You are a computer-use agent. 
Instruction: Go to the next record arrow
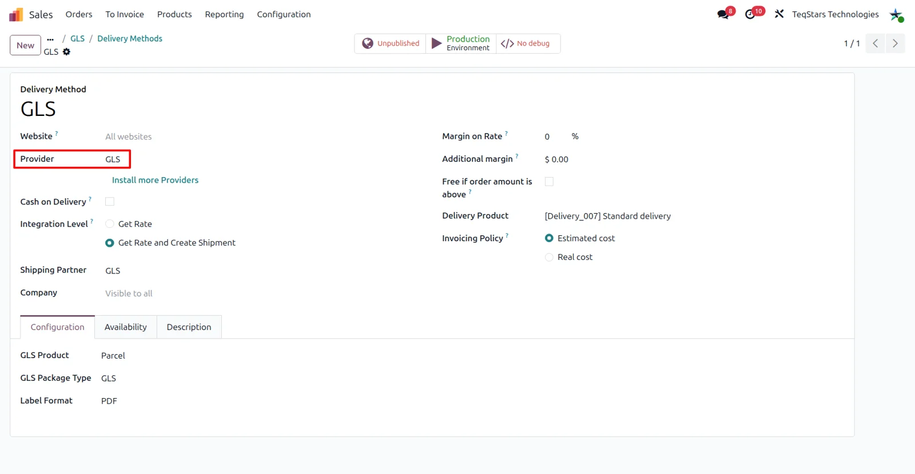point(896,43)
